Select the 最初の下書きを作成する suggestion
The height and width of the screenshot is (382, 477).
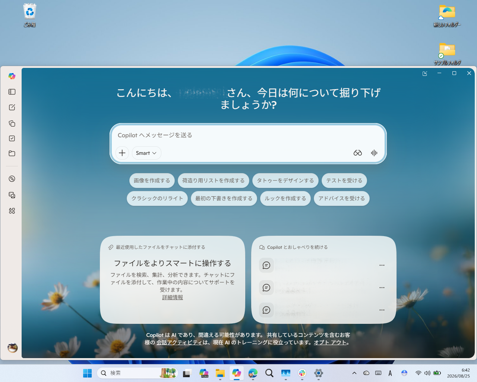(x=224, y=198)
